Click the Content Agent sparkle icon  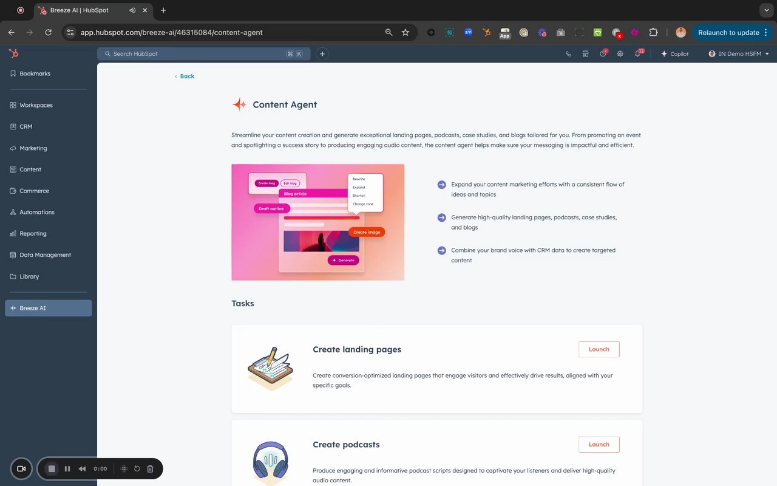point(240,104)
